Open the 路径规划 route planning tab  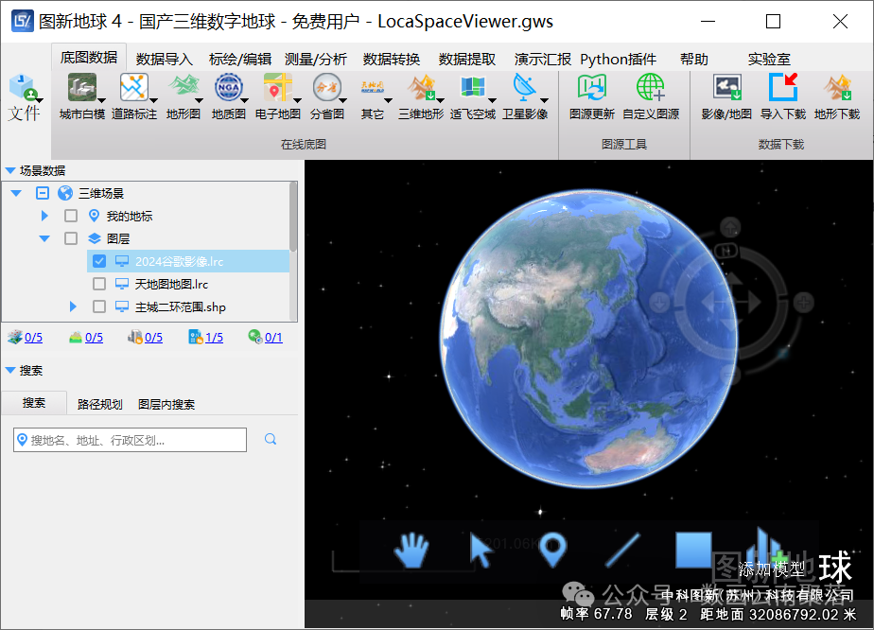pyautogui.click(x=99, y=404)
